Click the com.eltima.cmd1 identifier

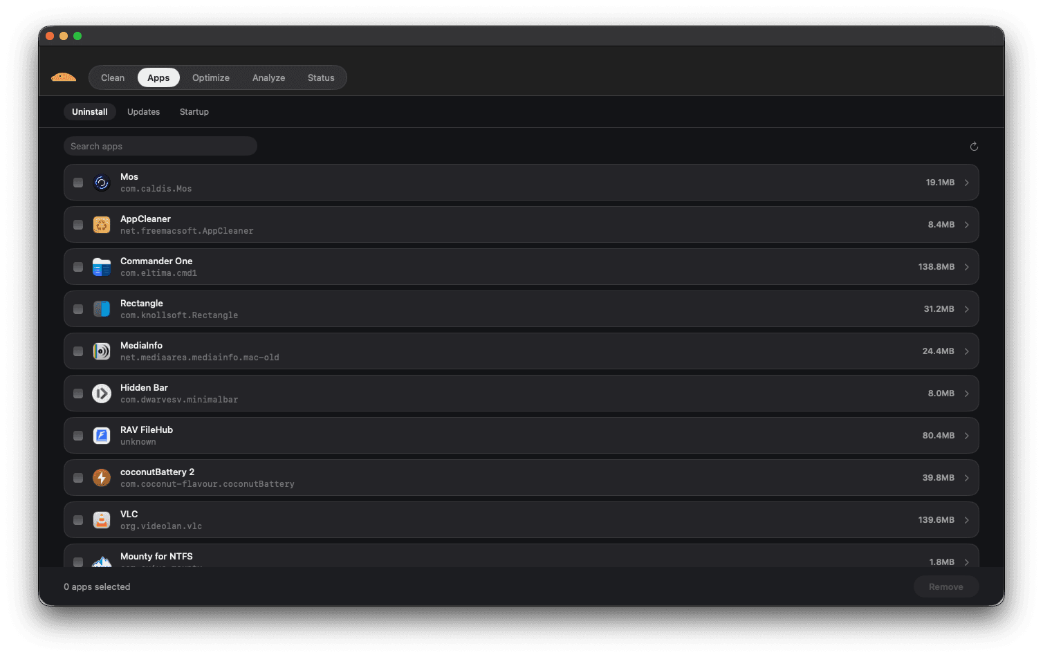click(x=159, y=273)
